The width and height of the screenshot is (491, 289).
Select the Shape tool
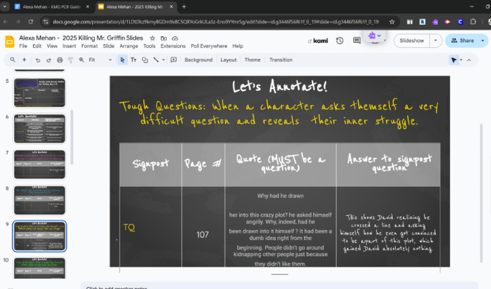144,60
